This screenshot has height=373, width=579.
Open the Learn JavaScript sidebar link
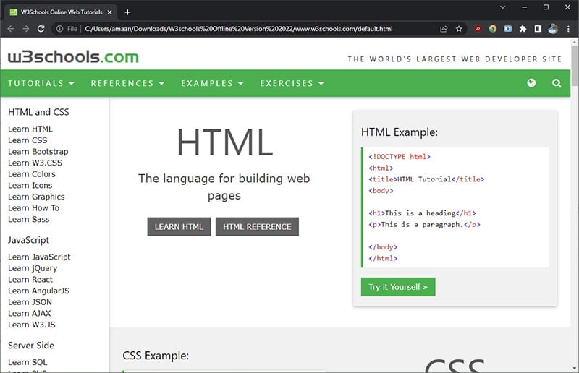pos(39,257)
